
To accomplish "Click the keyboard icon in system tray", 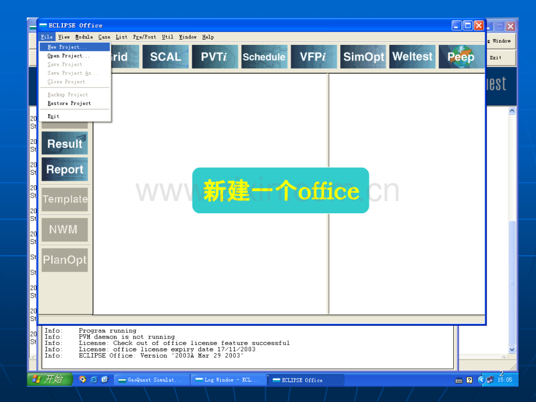I will [459, 380].
